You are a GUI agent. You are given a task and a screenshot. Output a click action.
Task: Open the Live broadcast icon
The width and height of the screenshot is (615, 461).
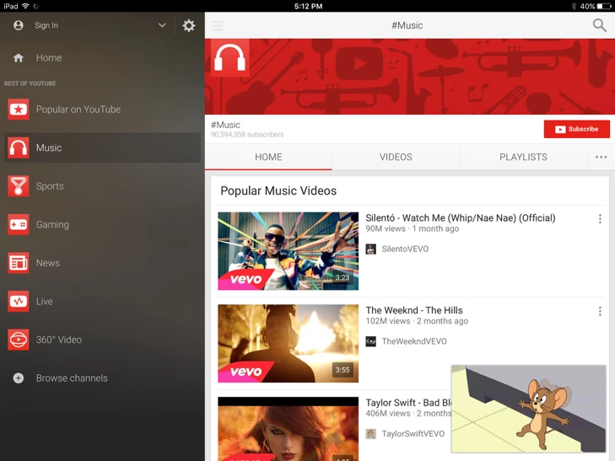pos(19,302)
